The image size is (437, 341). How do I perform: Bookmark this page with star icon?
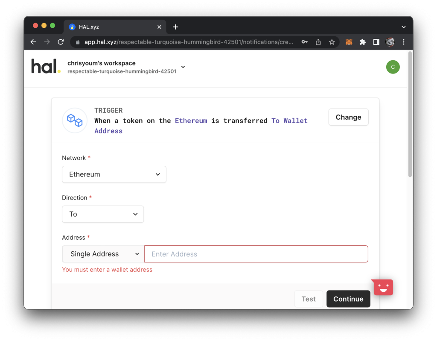332,42
